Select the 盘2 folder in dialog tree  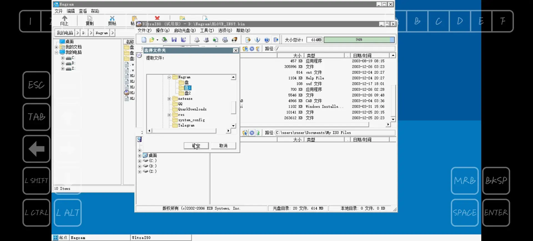pos(185,93)
